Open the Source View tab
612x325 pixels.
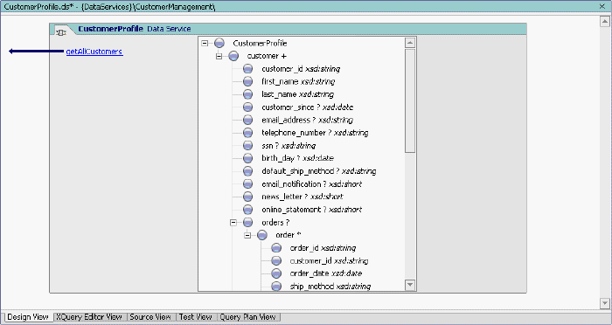tap(150, 317)
